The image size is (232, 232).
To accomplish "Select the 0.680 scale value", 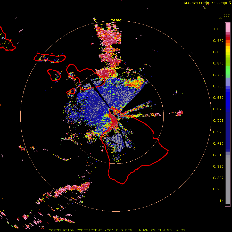I will pos(218,98).
